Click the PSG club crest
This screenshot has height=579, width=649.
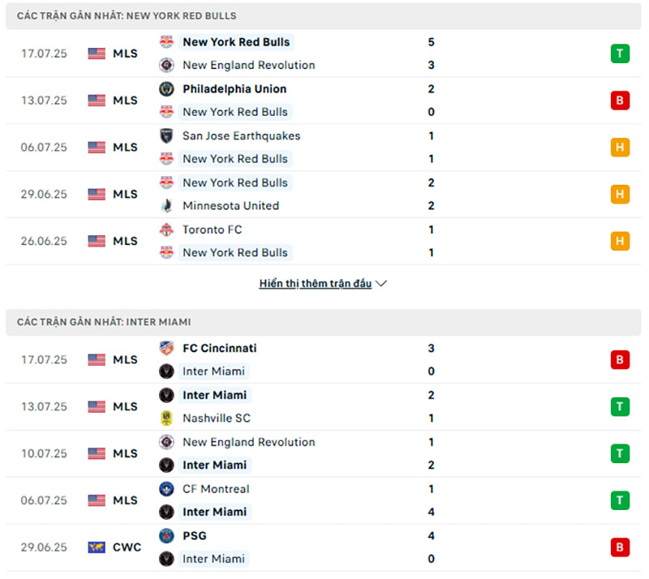click(x=166, y=536)
